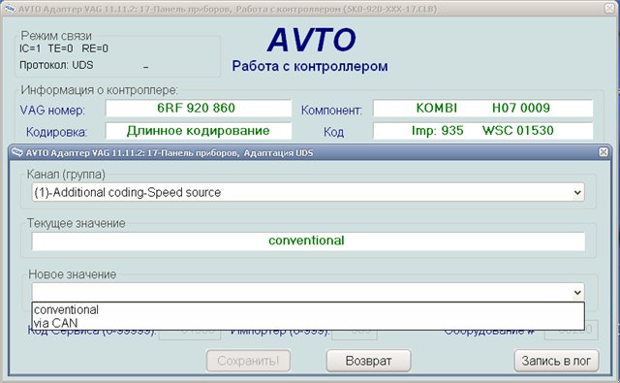Screen dimensions: 620x383
Task: Click the Новое значение label
Action: (73, 274)
